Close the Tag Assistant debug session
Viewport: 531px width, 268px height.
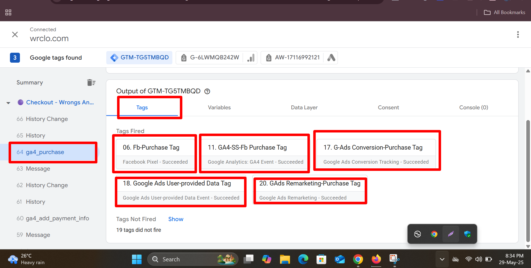pos(15,35)
